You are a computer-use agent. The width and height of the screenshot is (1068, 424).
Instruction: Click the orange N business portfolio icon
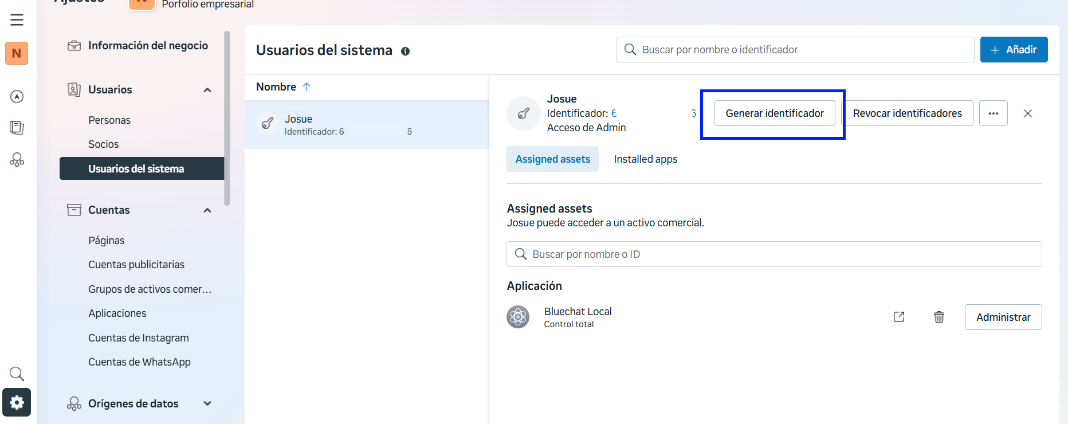point(17,53)
